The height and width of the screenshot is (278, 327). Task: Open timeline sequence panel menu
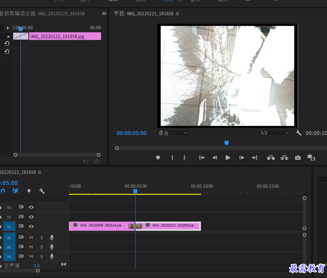40,172
